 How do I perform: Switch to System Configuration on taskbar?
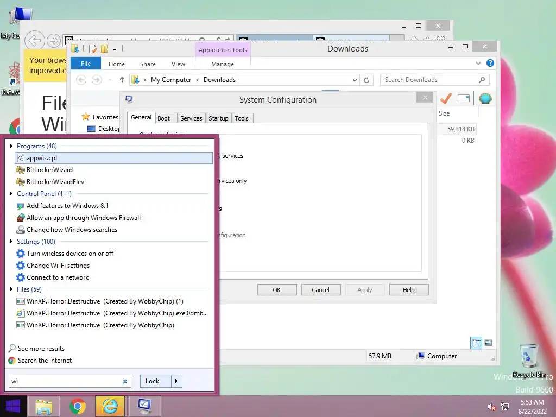click(144, 406)
